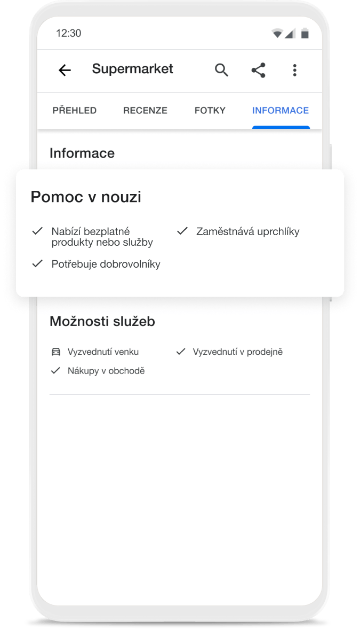Tap checkmark beside Nabízí bezplatné produkty
Screen dimensions: 360x629
click(37, 231)
